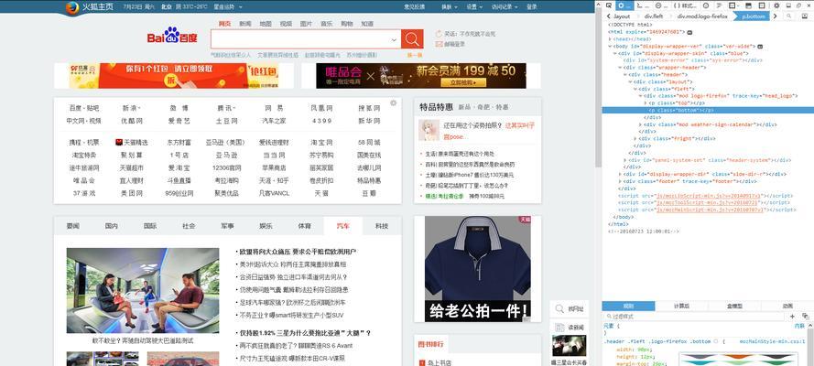814x366 pixels.
Task: Open the 访问记录 history dropdown
Action: (505, 6)
